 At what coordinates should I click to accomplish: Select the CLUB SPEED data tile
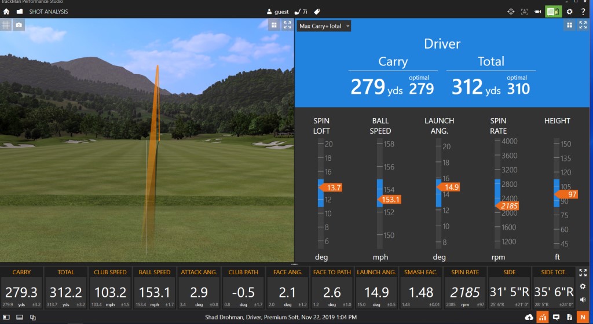tap(110, 288)
